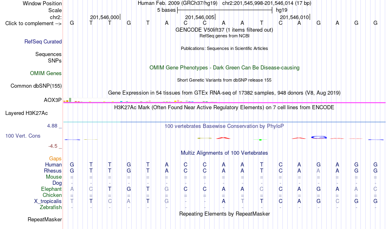Click the RepeatMasker track label
The image size is (386, 229).
click(x=45, y=219)
